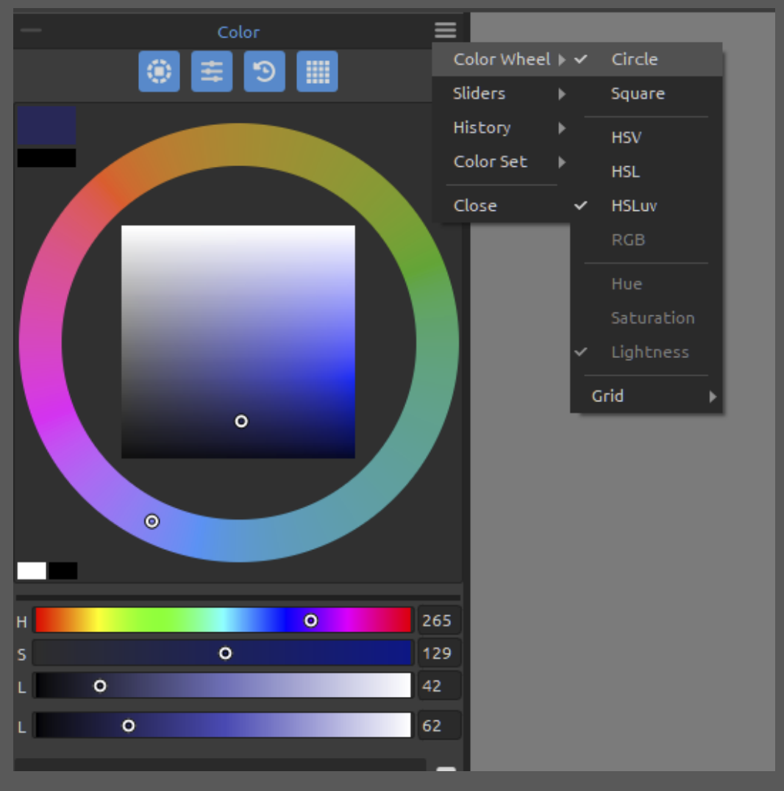
Task: Open the Color panel hamburger menu
Action: 445,31
